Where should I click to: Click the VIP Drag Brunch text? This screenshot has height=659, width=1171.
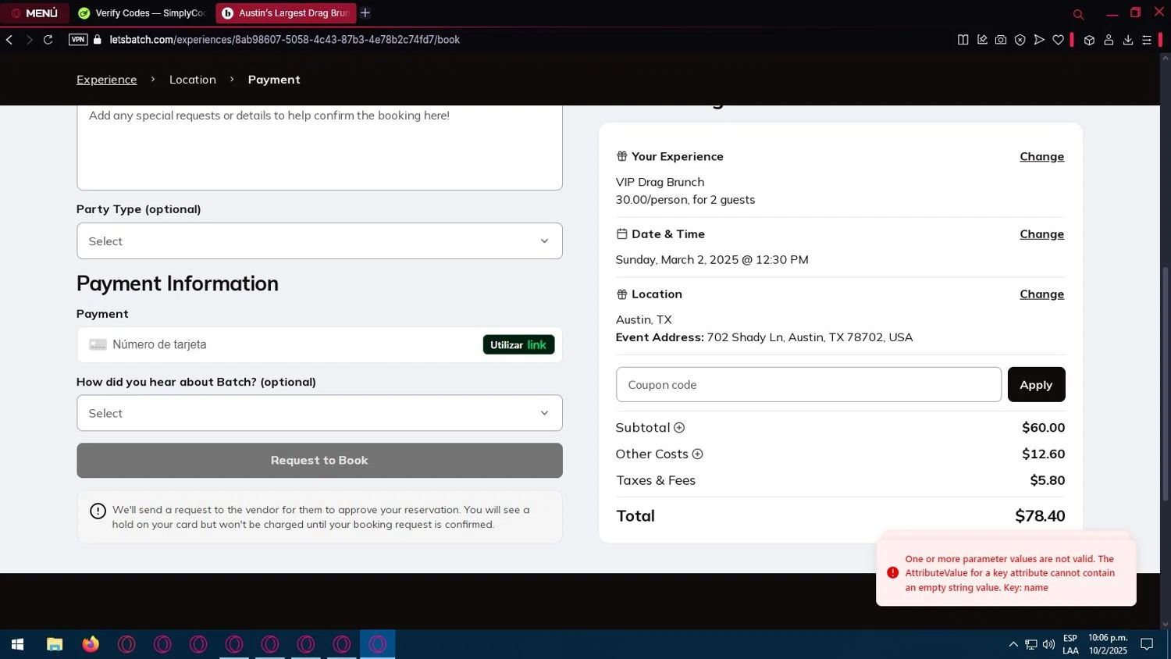tap(660, 182)
